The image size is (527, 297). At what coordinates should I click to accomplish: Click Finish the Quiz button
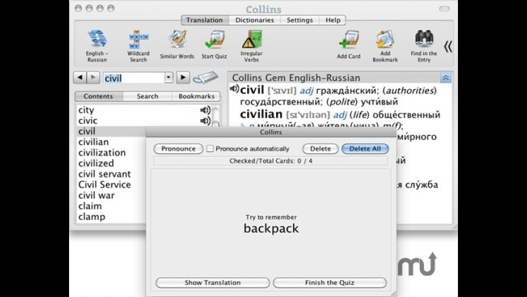point(330,282)
